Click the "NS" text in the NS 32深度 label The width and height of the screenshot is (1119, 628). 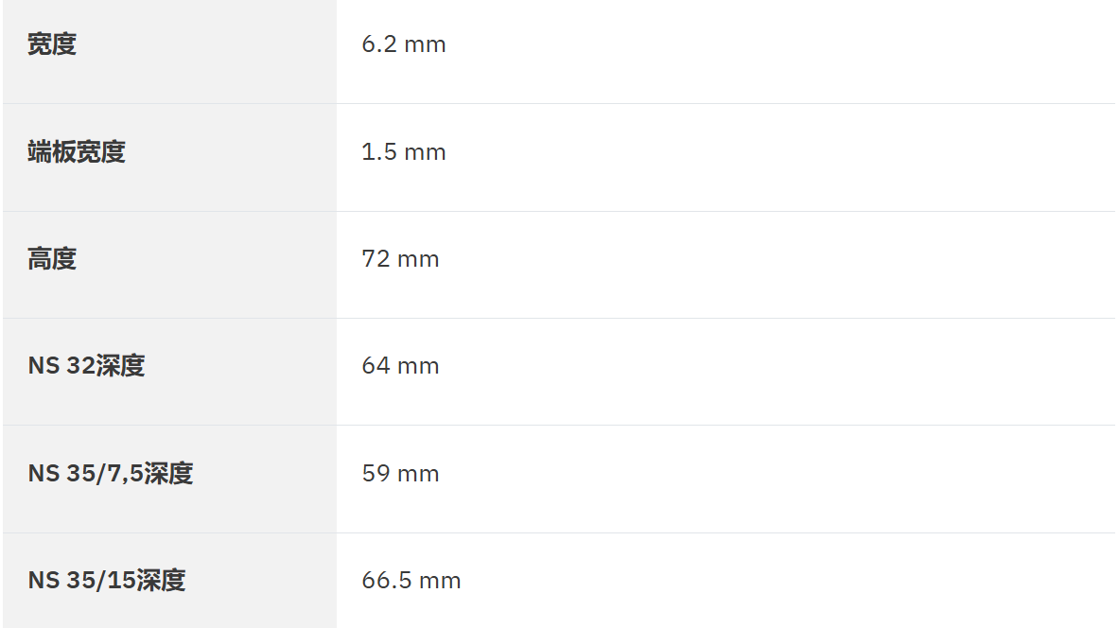pos(44,366)
